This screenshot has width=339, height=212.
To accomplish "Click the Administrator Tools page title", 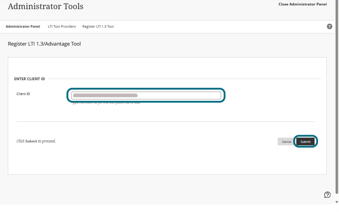I will 46,6.
